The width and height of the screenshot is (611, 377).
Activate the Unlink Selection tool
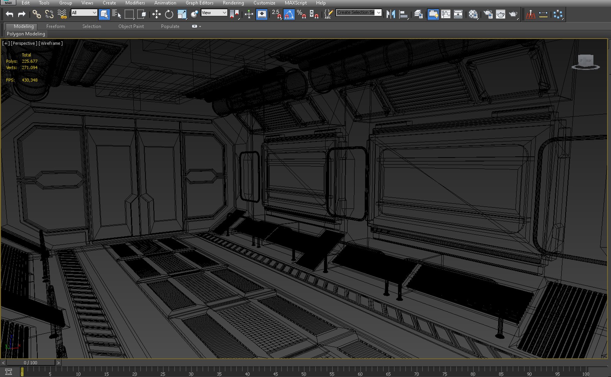pos(49,14)
